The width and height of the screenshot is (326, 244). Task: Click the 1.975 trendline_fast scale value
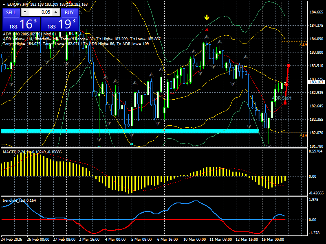314,200
